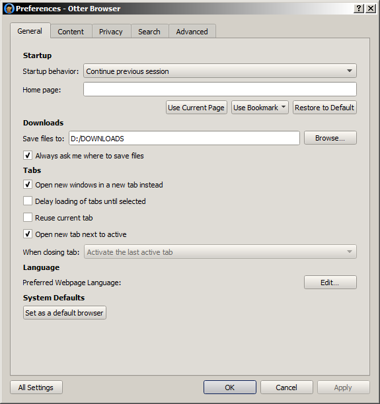Image resolution: width=380 pixels, height=404 pixels.
Task: Enable Delay loading of tabs until selected
Action: (28, 201)
